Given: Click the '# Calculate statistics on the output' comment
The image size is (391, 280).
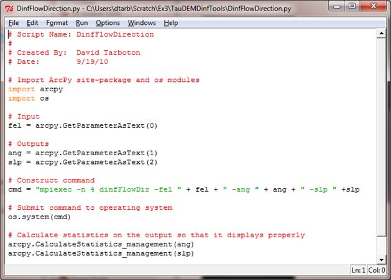Looking at the screenshot, I should pyautogui.click(x=157, y=235).
